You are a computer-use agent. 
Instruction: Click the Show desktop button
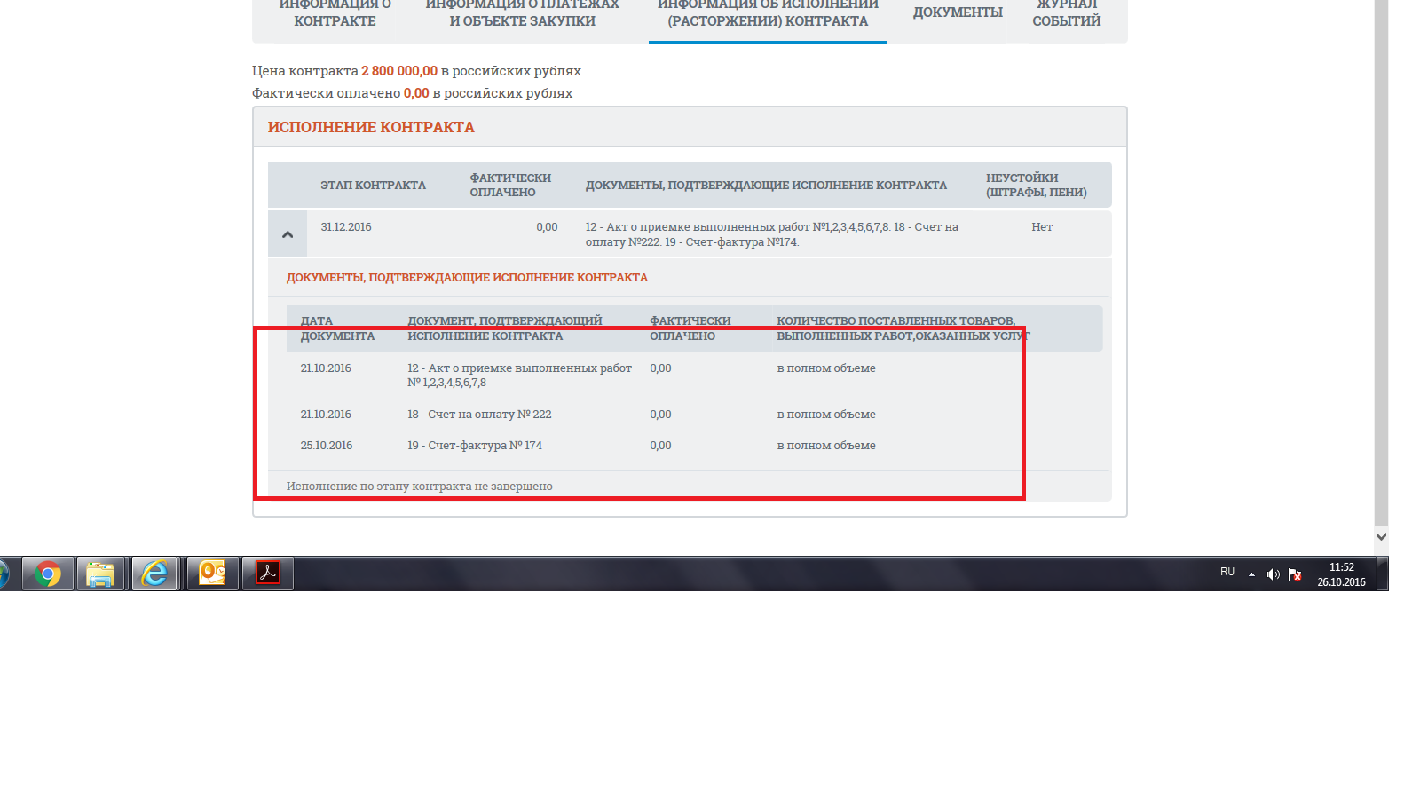point(1383,574)
